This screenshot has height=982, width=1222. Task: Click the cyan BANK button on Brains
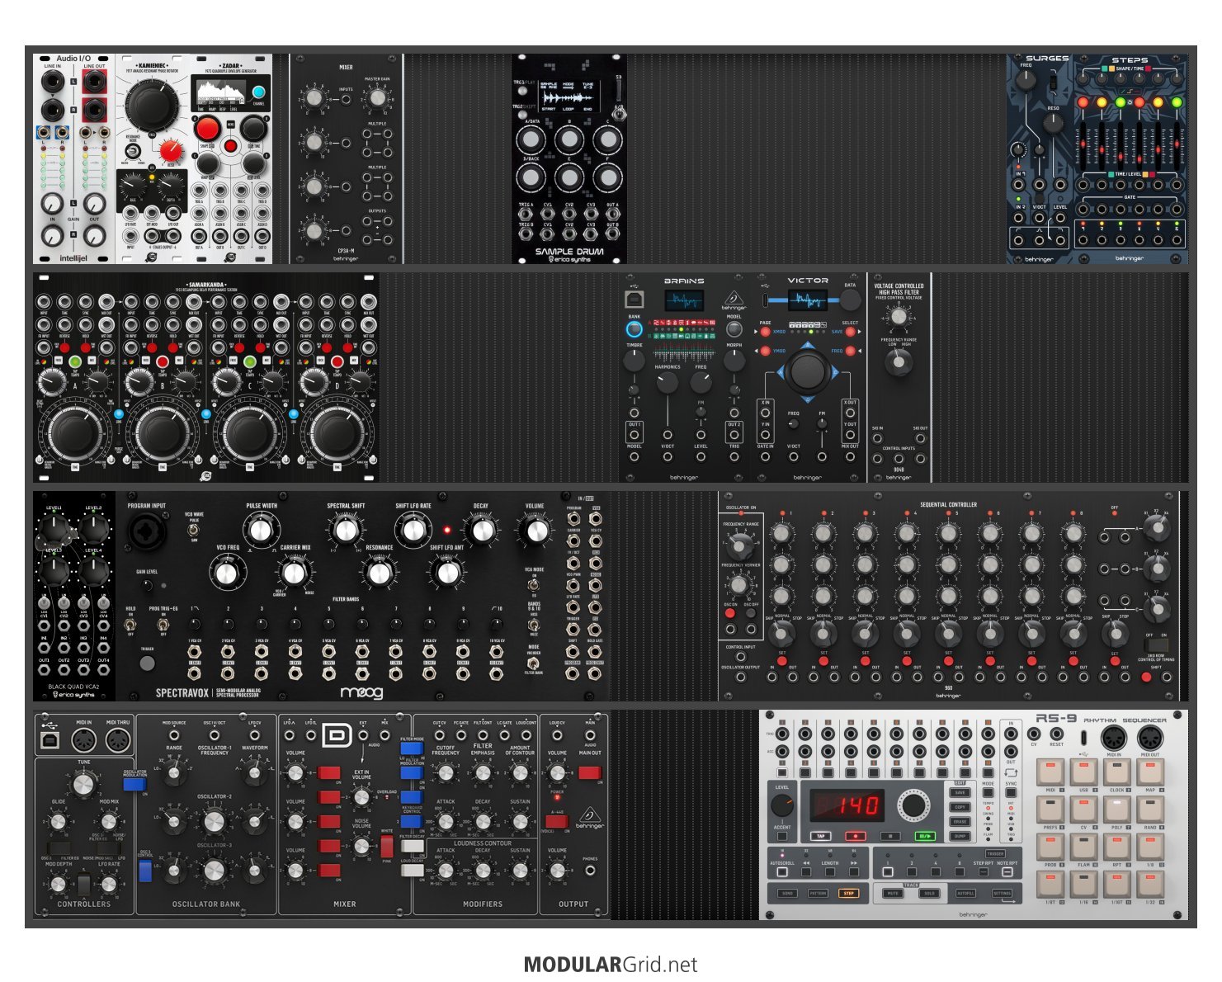click(634, 329)
